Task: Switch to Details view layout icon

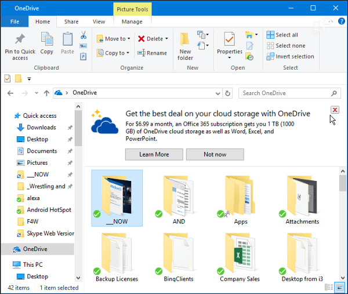Action: (x=329, y=287)
